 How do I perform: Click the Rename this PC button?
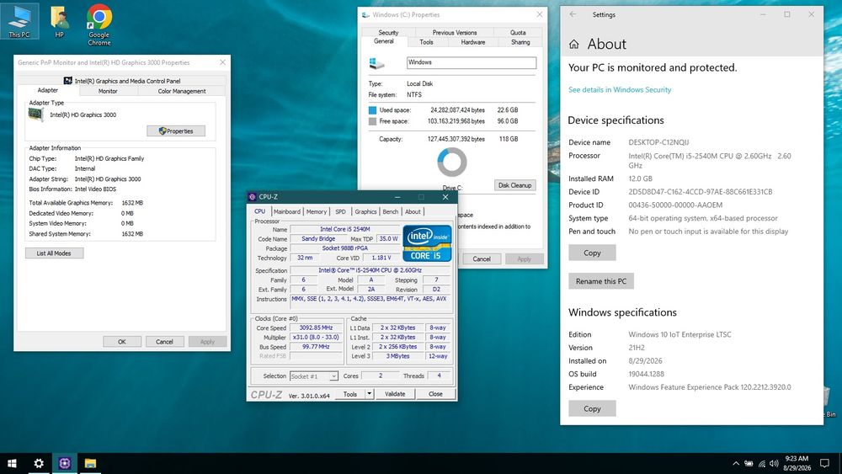pyautogui.click(x=601, y=281)
